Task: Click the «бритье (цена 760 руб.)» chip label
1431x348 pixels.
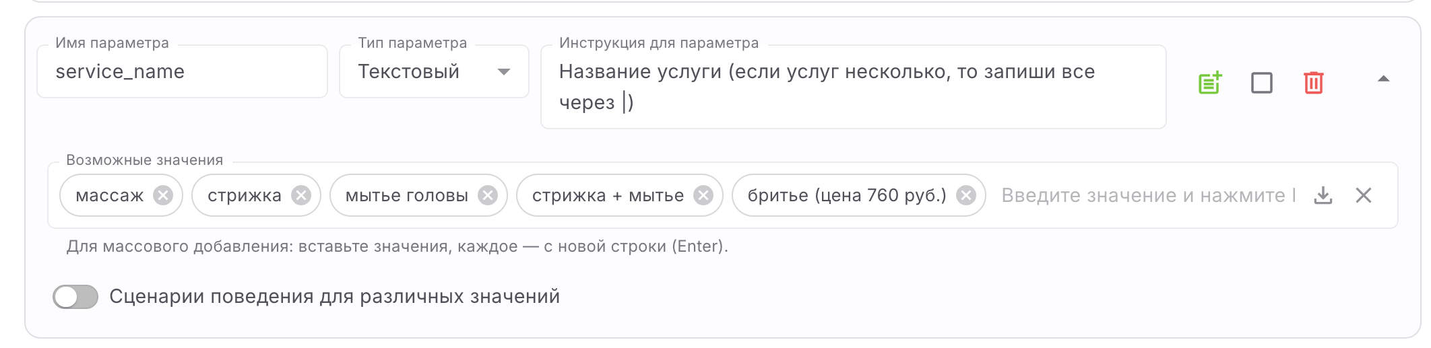Action: tap(847, 195)
